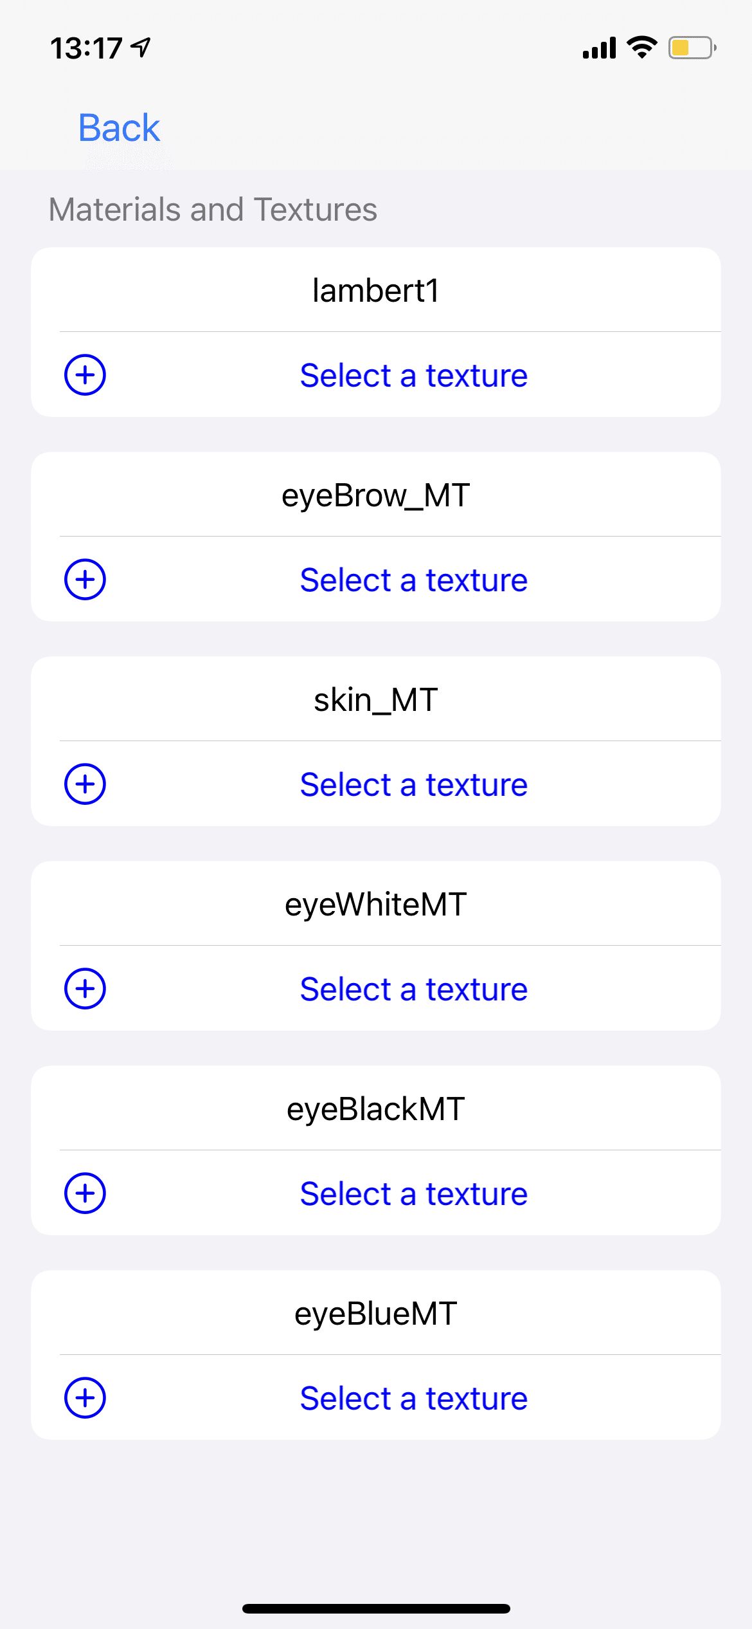Tap the eyeBlueMT material name
752x1629 pixels.
click(376, 1314)
